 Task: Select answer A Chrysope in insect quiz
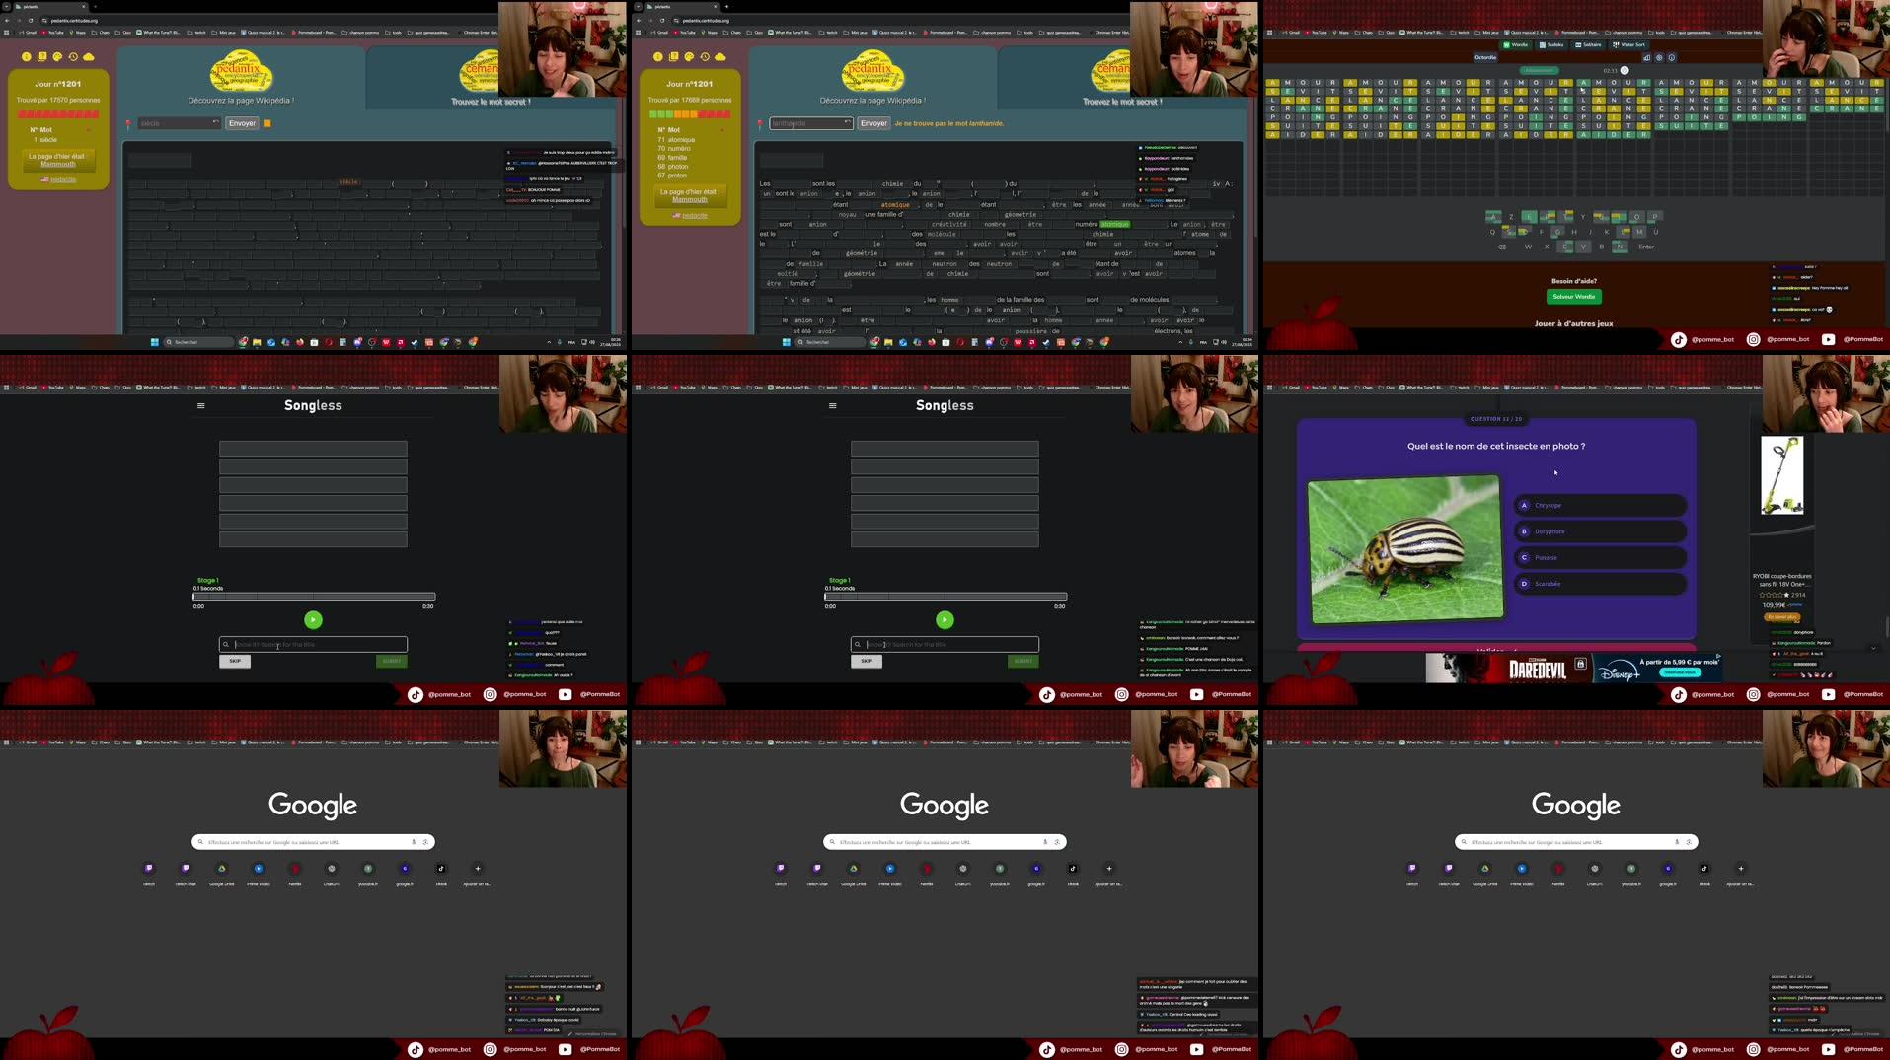tap(1601, 505)
